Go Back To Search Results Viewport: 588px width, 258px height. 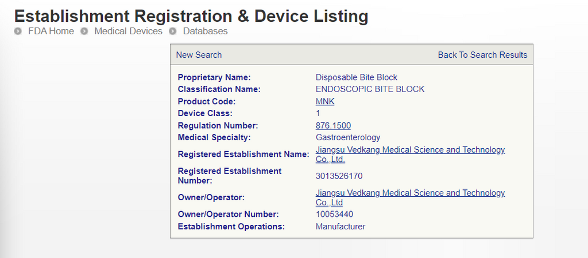[482, 55]
